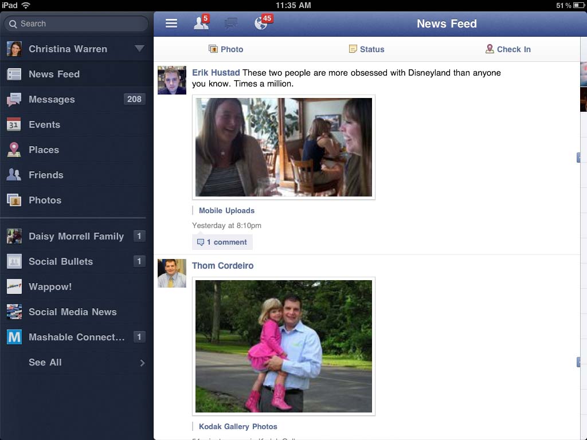Click Thom Cordeiro's avatar

[172, 273]
